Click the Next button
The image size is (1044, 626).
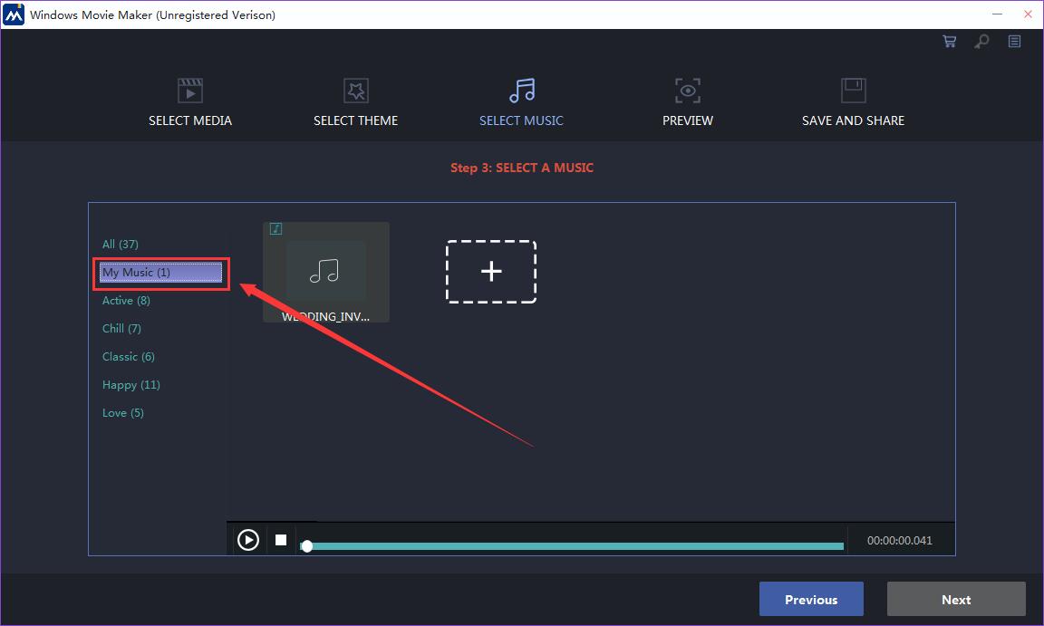[956, 599]
